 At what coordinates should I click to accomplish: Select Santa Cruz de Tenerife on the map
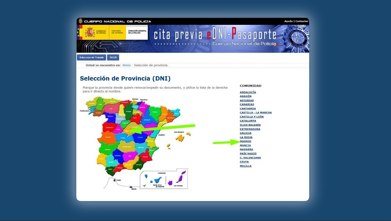pos(157,180)
